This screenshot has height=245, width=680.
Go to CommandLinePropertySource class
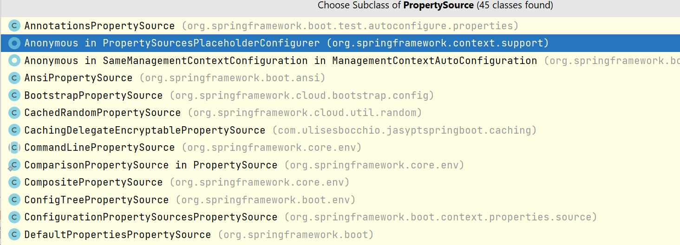[99, 148]
